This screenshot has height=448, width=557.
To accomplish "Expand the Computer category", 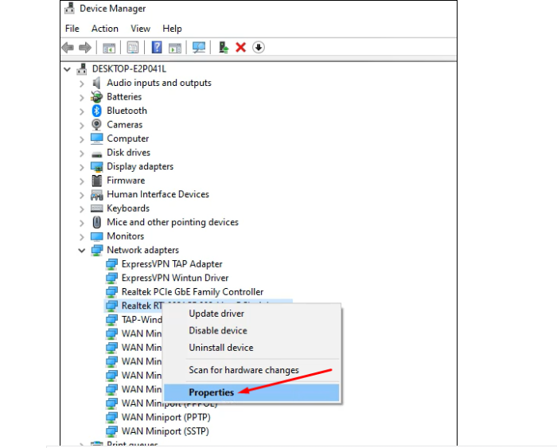I will (x=82, y=139).
